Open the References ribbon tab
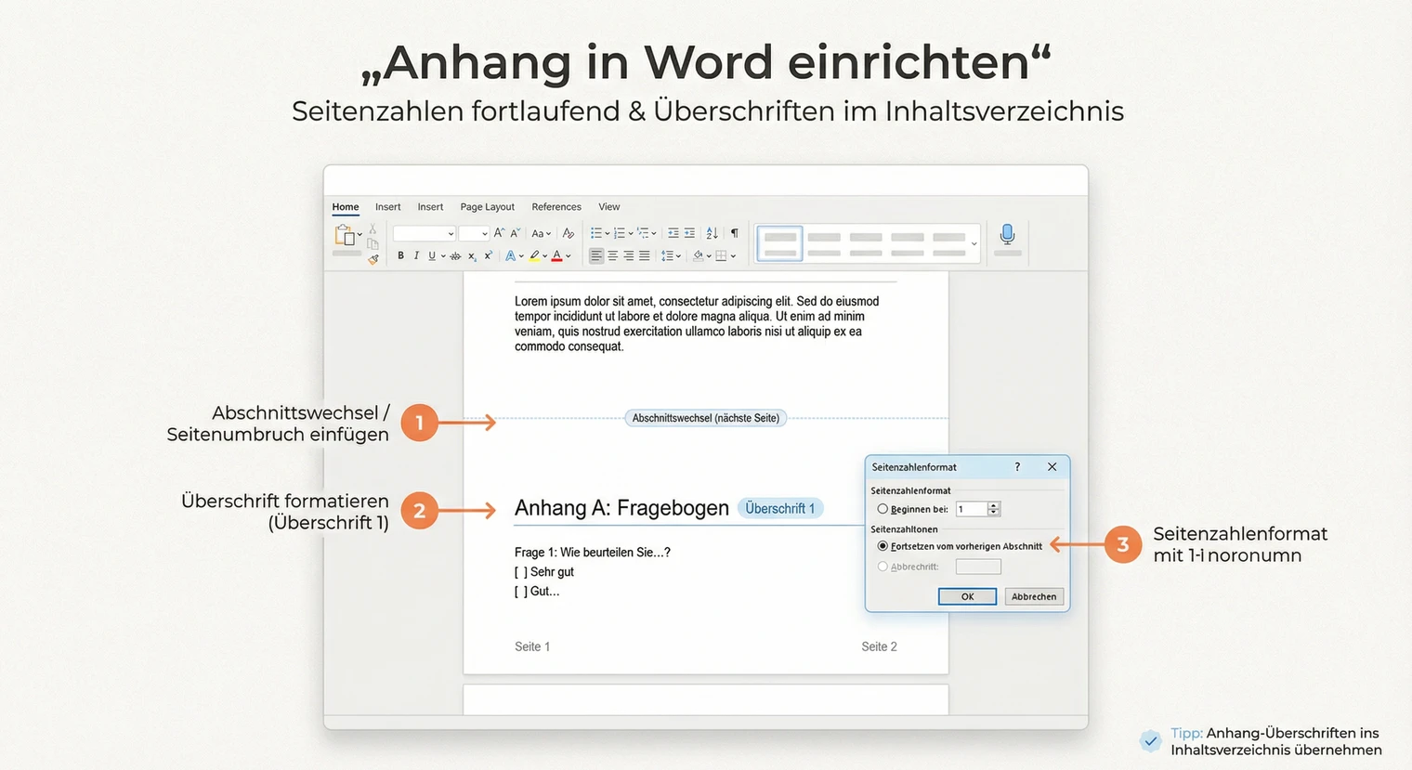 pos(556,206)
